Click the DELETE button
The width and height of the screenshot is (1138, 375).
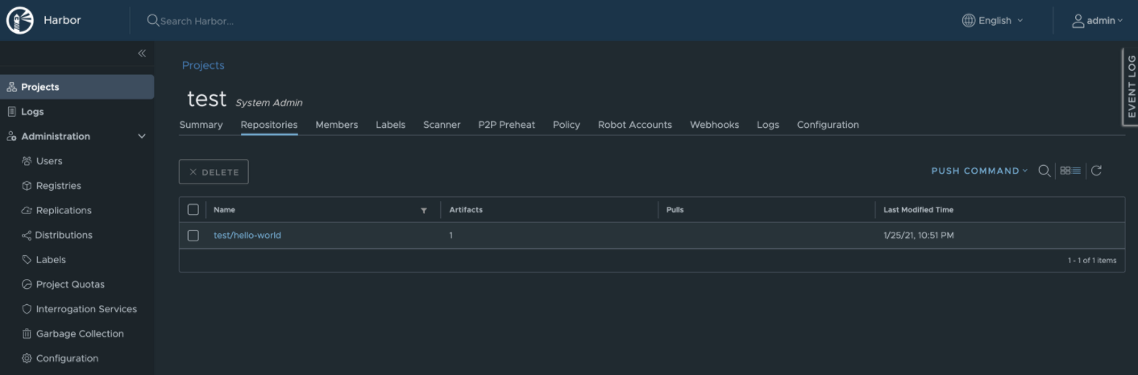(214, 171)
